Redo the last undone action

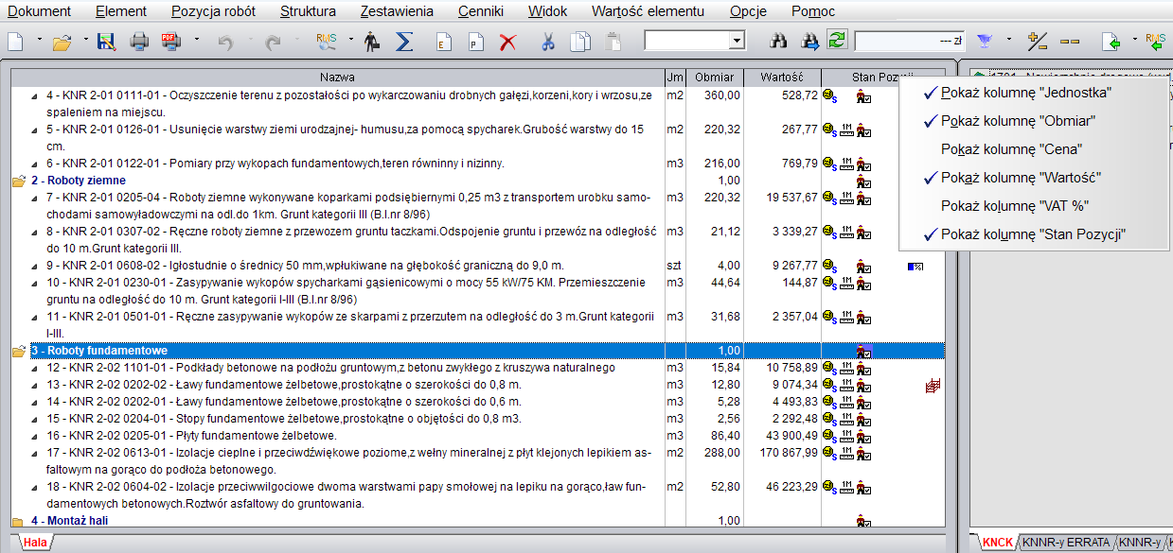274,42
